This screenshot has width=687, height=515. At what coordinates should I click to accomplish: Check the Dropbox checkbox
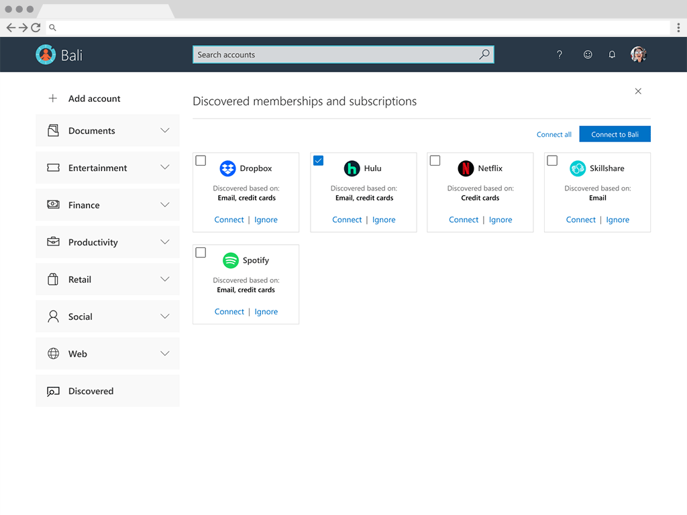coord(201,161)
